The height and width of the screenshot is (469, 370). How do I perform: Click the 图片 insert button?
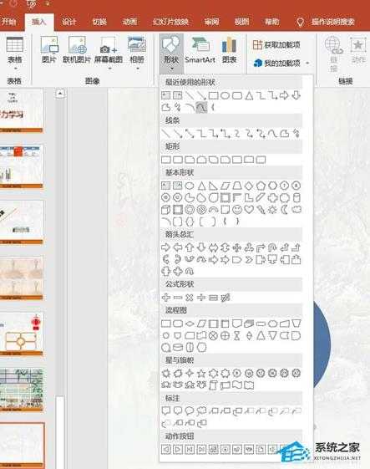[x=49, y=50]
